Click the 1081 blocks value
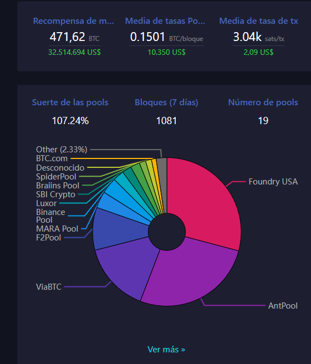Viewport: 311px width, 364px height. (166, 121)
